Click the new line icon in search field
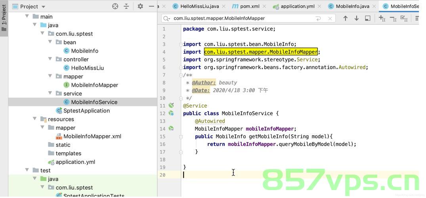 click(x=318, y=19)
